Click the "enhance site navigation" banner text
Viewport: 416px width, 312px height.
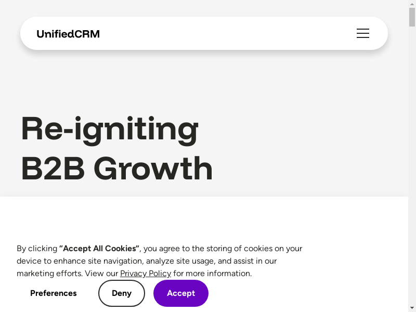(x=98, y=261)
